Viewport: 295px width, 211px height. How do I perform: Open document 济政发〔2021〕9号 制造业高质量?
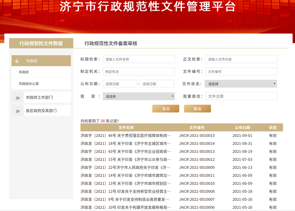tap(124, 199)
